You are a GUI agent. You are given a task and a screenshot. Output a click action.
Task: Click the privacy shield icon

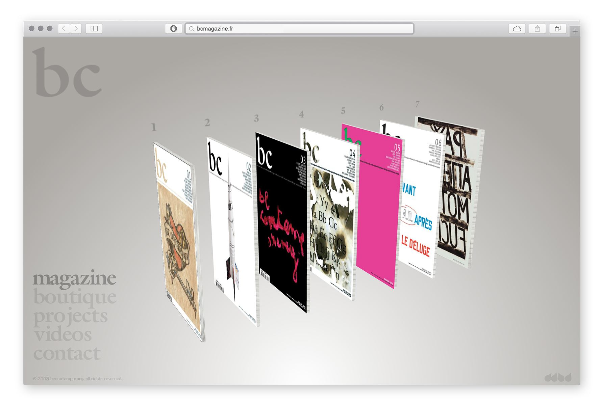pyautogui.click(x=174, y=29)
